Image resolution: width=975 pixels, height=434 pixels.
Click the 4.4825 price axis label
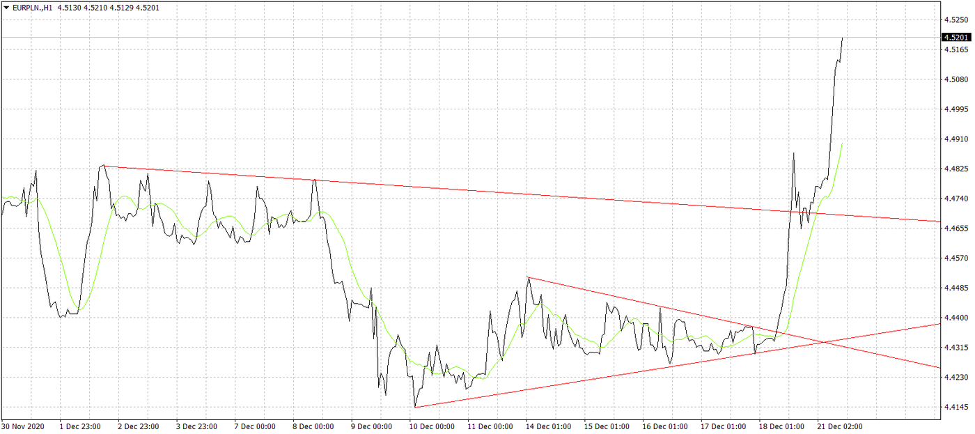pyautogui.click(x=955, y=169)
